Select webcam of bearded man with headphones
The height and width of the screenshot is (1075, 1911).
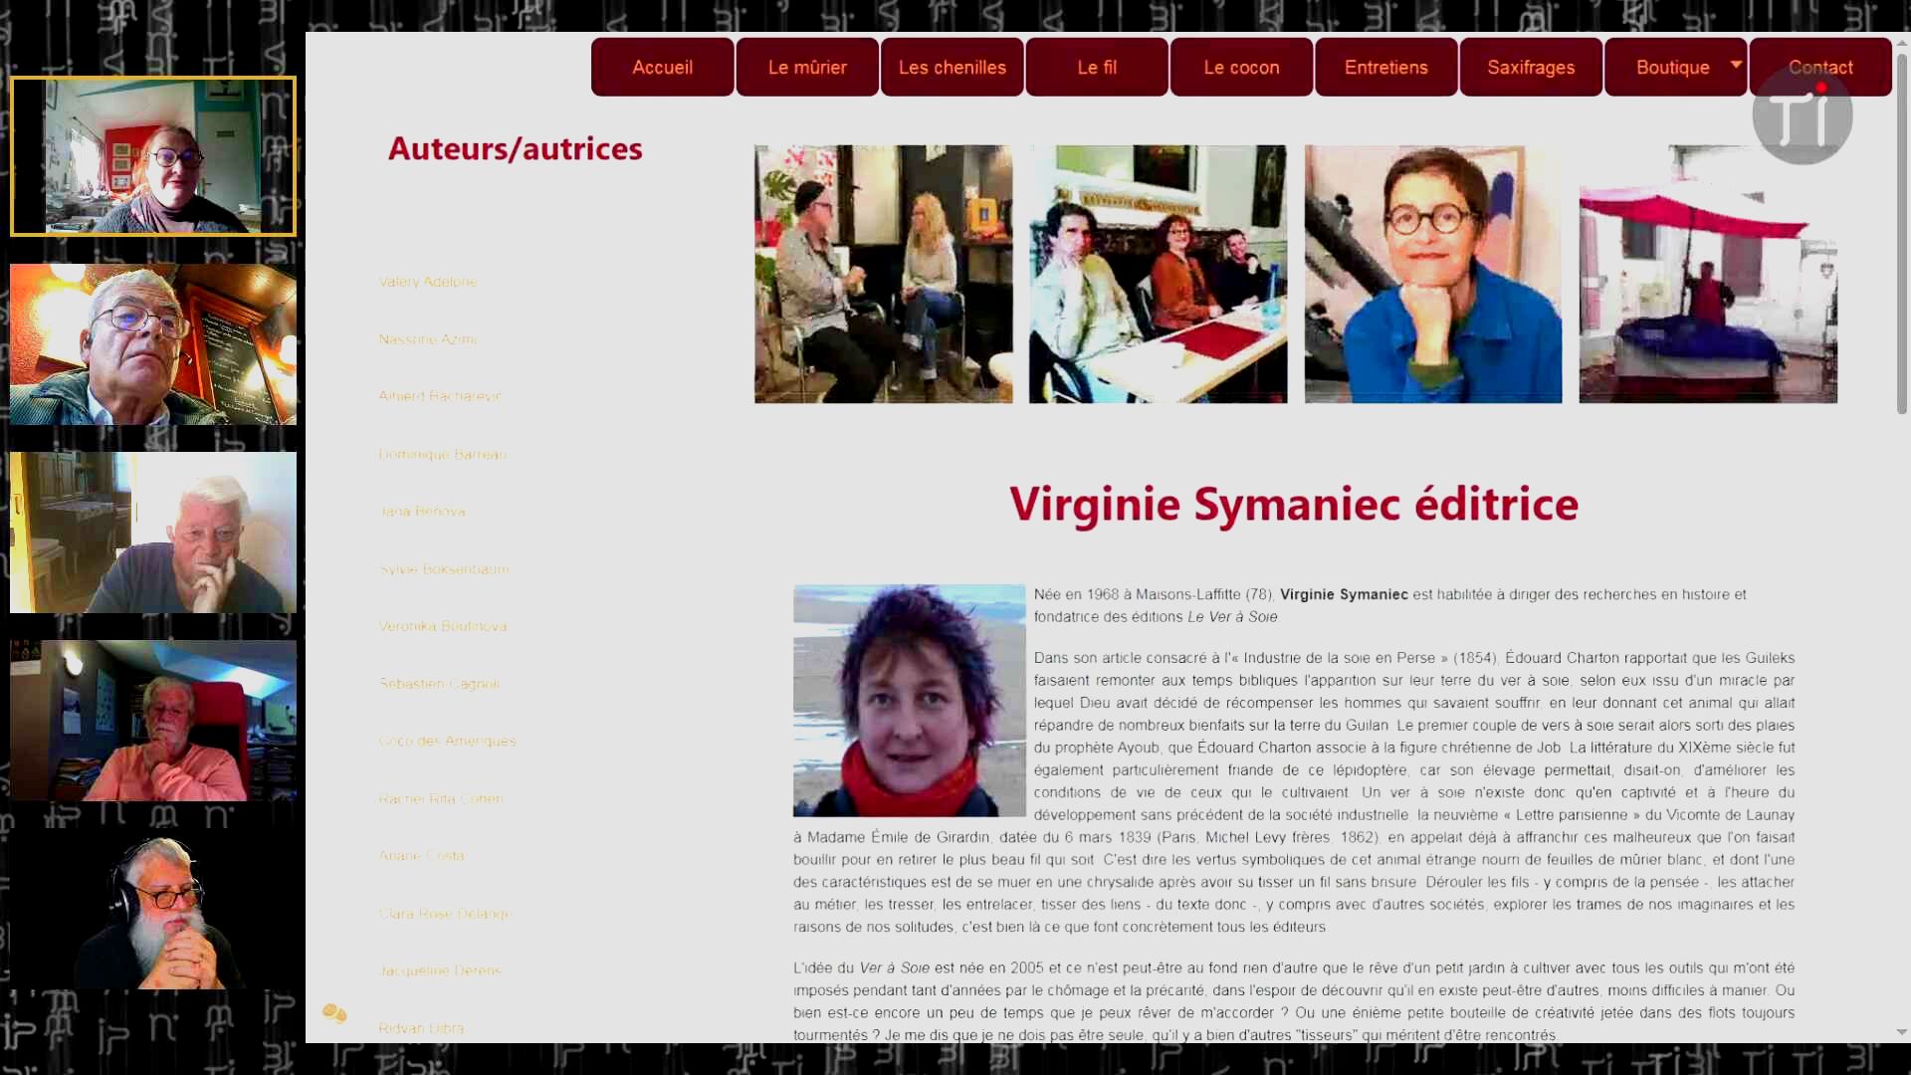pos(153,911)
